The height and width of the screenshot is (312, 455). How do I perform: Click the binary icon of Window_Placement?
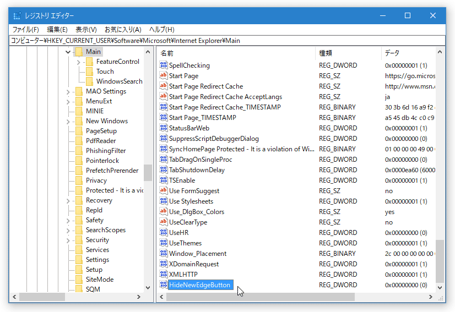(x=164, y=253)
